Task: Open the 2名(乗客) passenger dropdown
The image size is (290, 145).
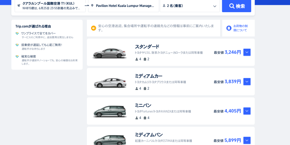Action: tap(190, 6)
